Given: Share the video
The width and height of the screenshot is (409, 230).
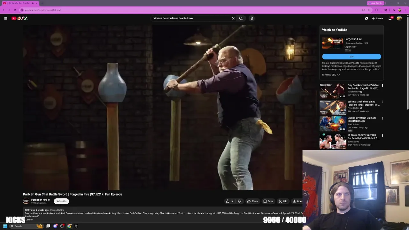Looking at the screenshot, I should [x=252, y=201].
